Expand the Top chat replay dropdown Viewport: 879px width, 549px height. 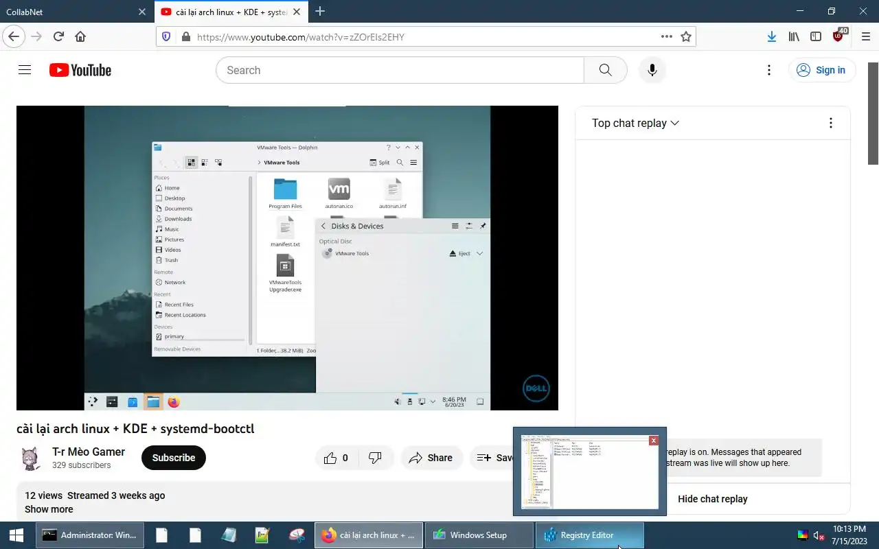[635, 123]
